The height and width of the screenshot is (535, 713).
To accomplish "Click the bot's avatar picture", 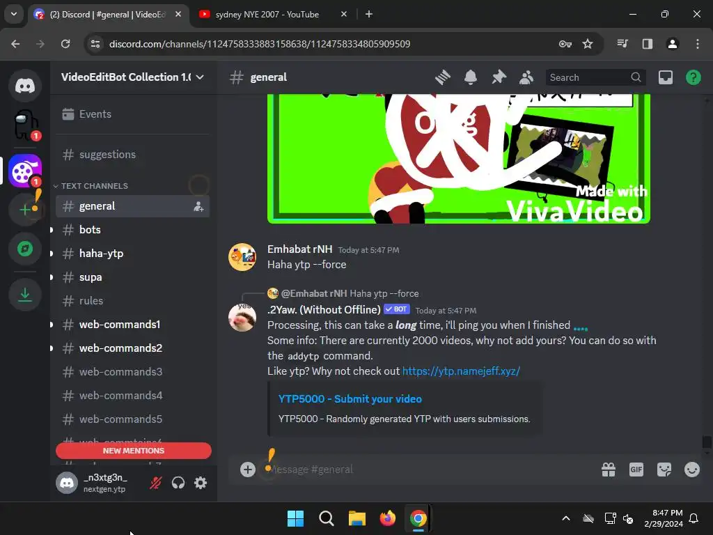I will click(242, 317).
